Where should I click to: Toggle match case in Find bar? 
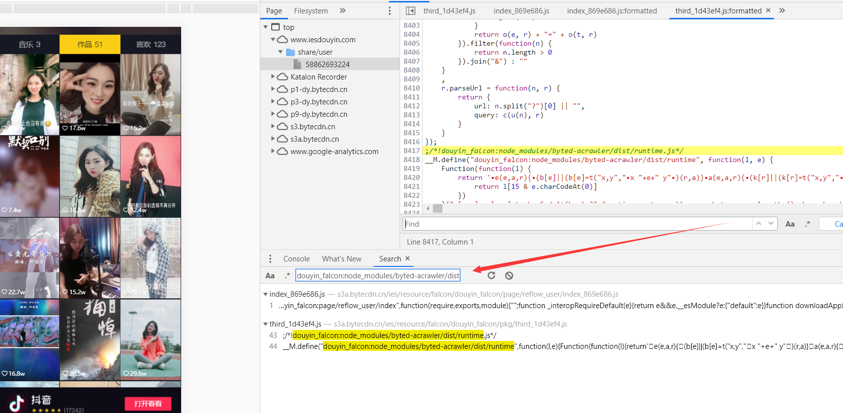[x=790, y=224]
